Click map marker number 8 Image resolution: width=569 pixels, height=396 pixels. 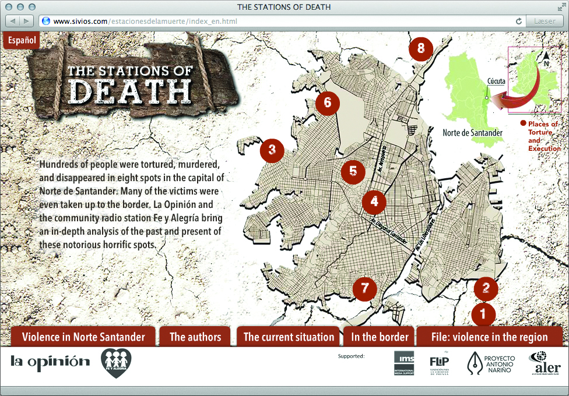coord(420,48)
